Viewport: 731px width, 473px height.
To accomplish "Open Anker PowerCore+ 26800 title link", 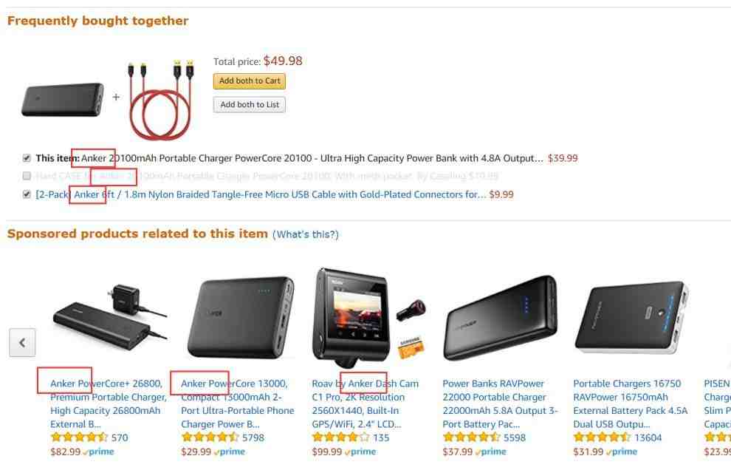I will coord(108,404).
